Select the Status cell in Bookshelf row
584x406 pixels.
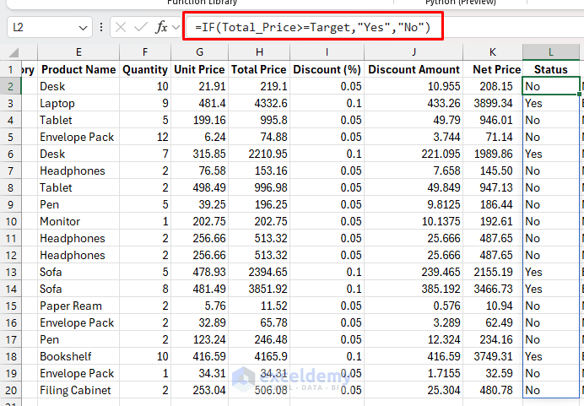point(551,356)
